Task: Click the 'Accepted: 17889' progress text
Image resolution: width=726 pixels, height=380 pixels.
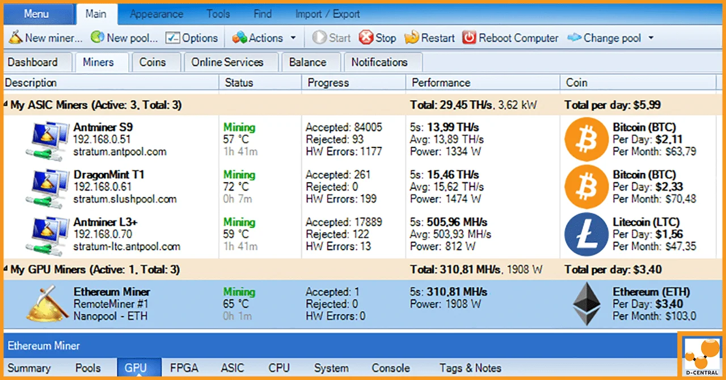Action: pos(344,222)
